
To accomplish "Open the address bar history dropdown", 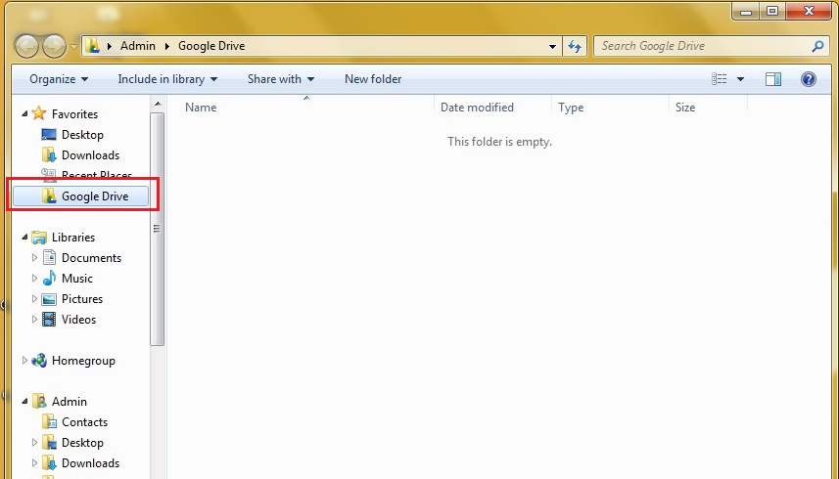I will [553, 46].
